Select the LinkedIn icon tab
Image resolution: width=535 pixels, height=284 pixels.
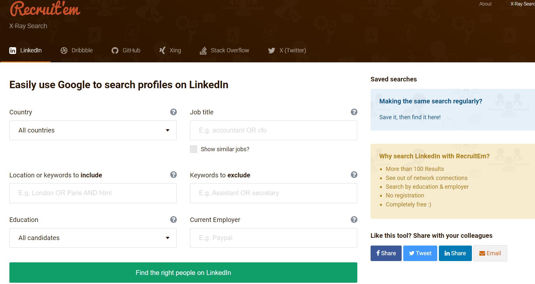coord(13,50)
